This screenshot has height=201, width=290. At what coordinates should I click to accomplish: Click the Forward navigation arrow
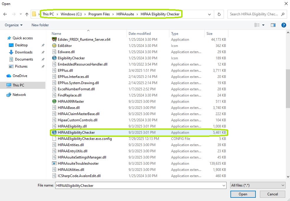point(14,14)
